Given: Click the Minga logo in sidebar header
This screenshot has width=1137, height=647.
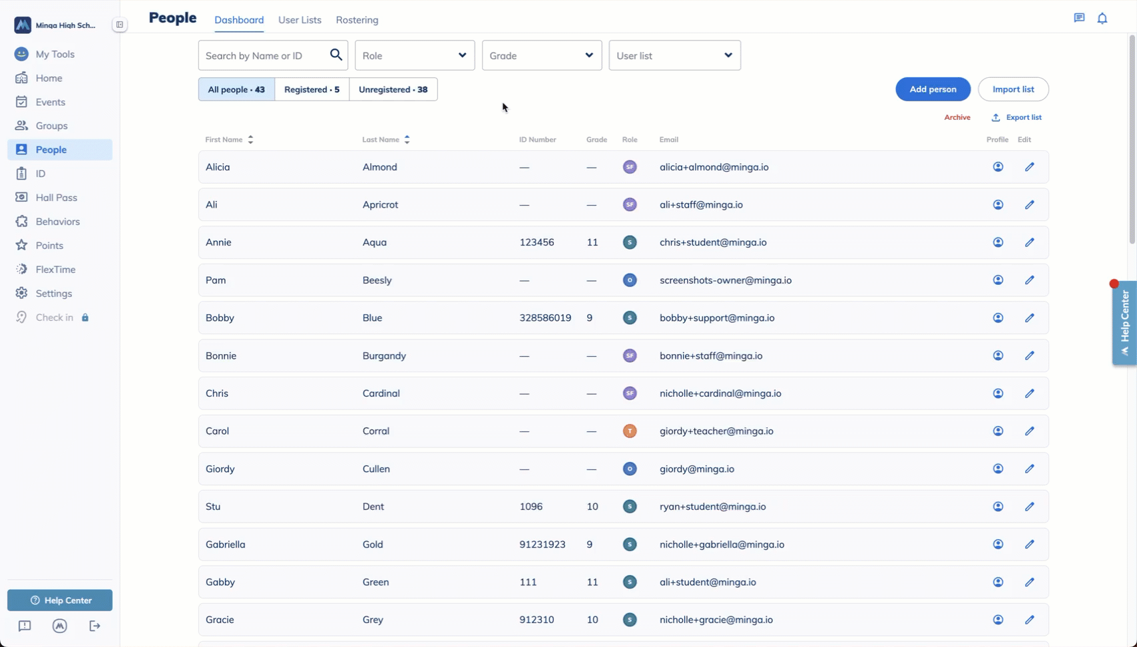Looking at the screenshot, I should click(23, 25).
